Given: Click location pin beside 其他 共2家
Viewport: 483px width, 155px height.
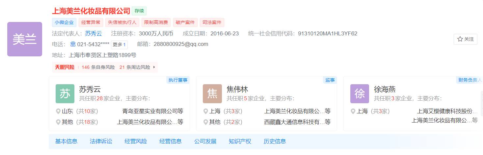Looking at the screenshot, I should point(206,122).
